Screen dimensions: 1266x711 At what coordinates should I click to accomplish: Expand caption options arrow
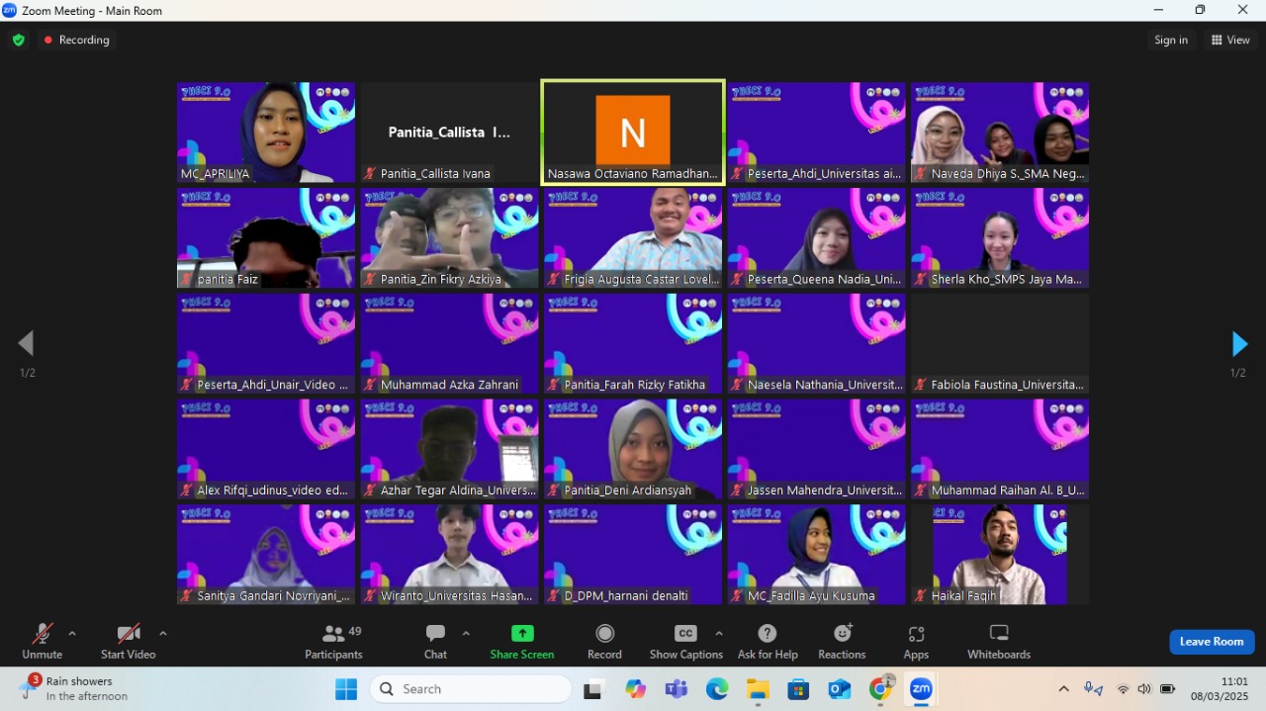(719, 634)
